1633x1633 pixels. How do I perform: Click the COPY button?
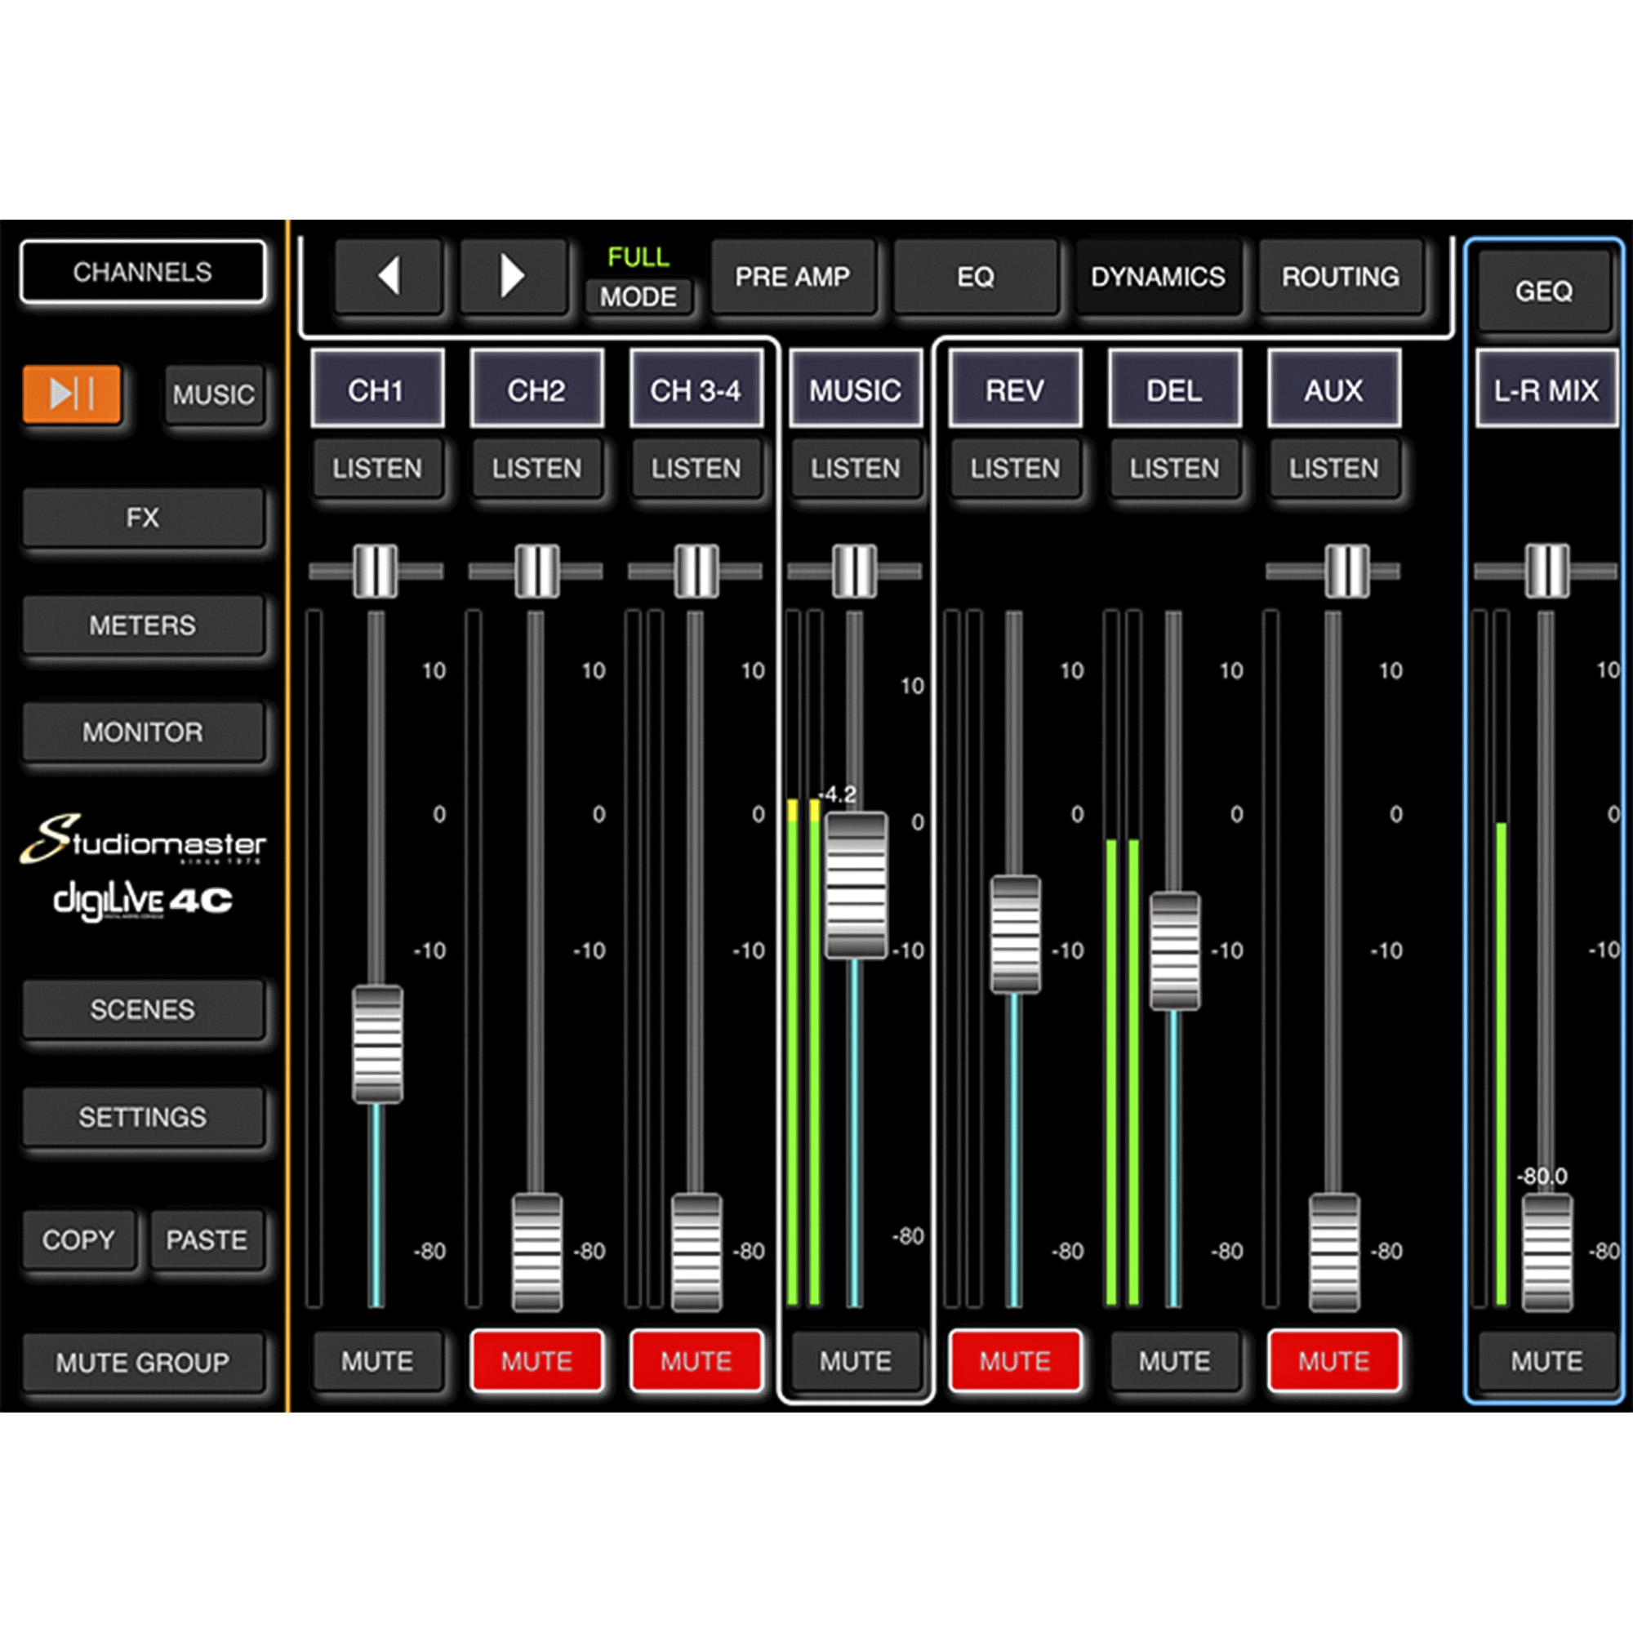coord(78,1240)
